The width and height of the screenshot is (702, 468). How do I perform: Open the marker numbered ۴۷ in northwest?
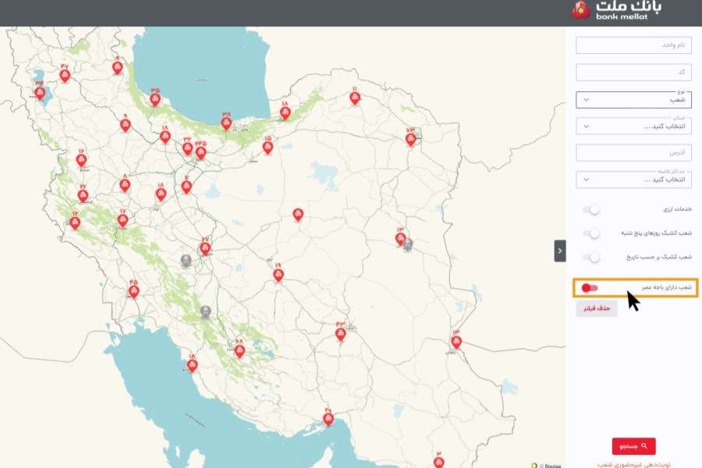[x=65, y=76]
